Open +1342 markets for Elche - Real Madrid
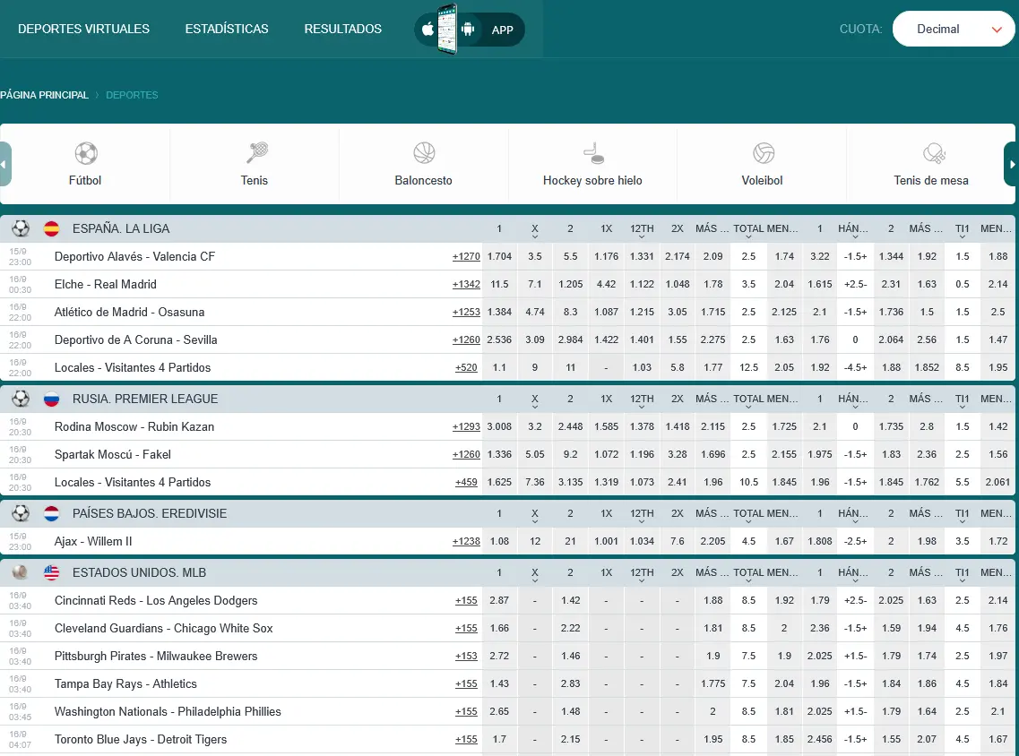The image size is (1019, 756). pyautogui.click(x=466, y=285)
